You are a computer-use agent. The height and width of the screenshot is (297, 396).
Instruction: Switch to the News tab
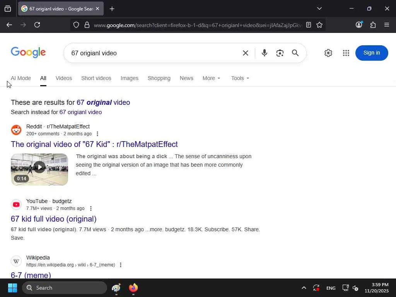click(186, 78)
